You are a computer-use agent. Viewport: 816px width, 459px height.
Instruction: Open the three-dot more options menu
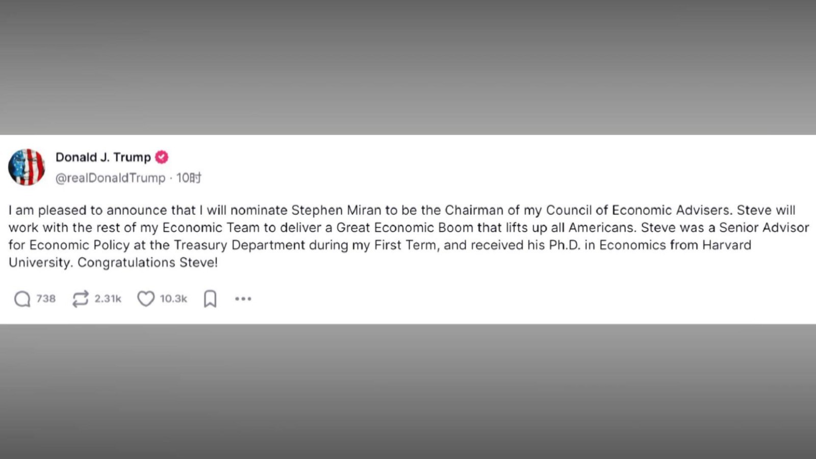[243, 299]
